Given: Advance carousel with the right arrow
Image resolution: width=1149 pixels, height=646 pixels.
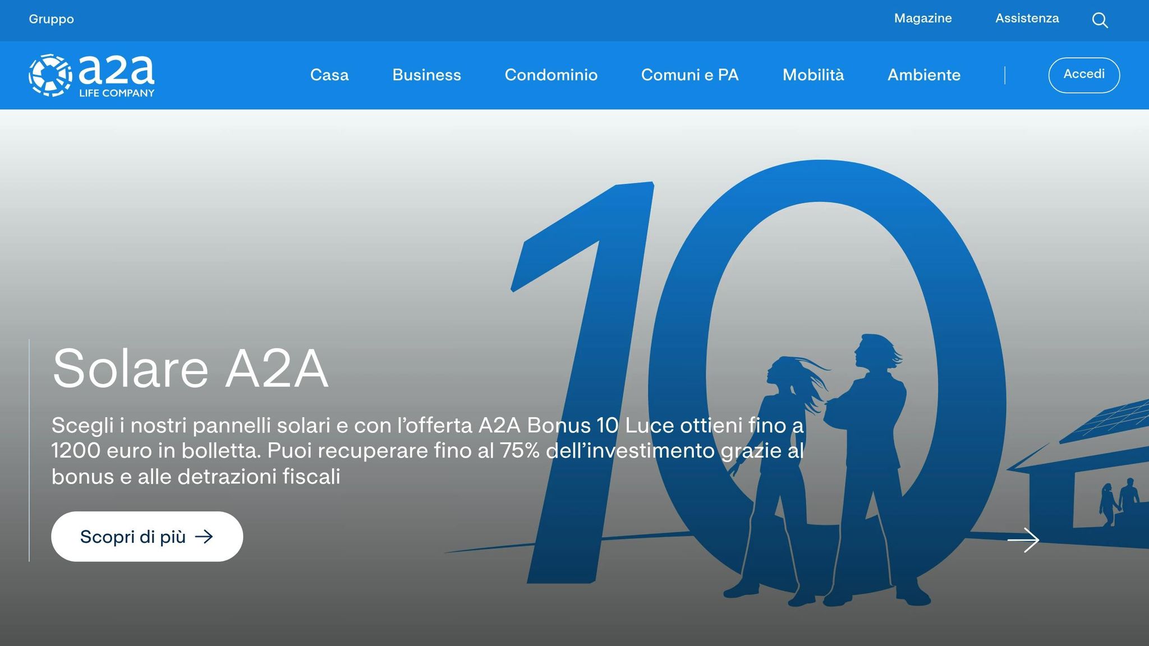Looking at the screenshot, I should [x=1023, y=540].
